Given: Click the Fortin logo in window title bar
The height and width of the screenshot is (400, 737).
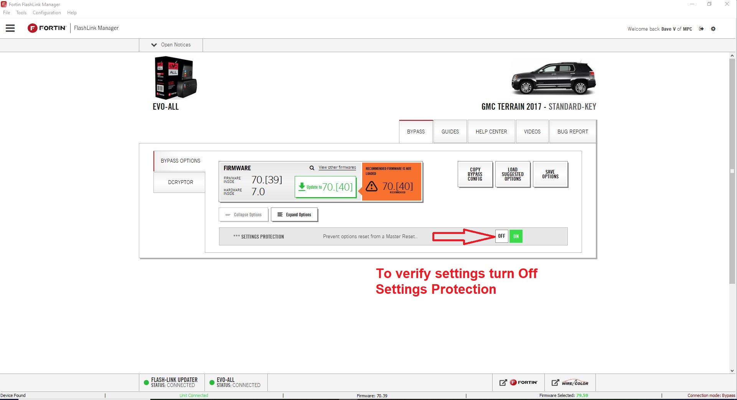Looking at the screenshot, I should pos(4,4).
